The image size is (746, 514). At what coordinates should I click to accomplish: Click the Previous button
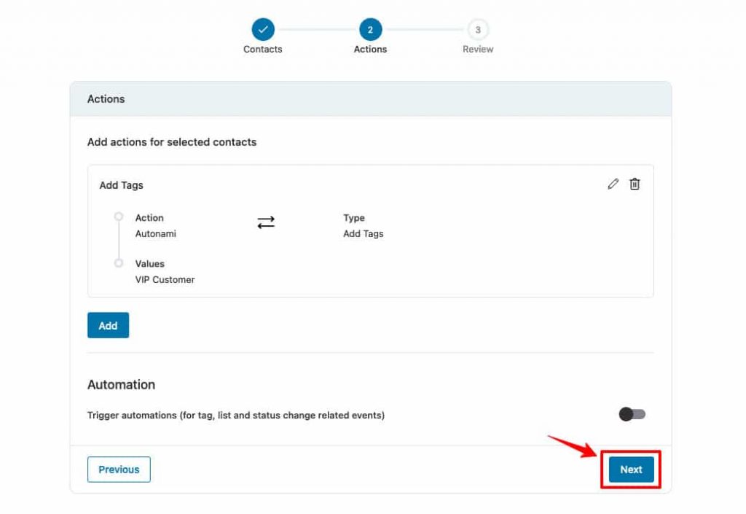coord(119,470)
